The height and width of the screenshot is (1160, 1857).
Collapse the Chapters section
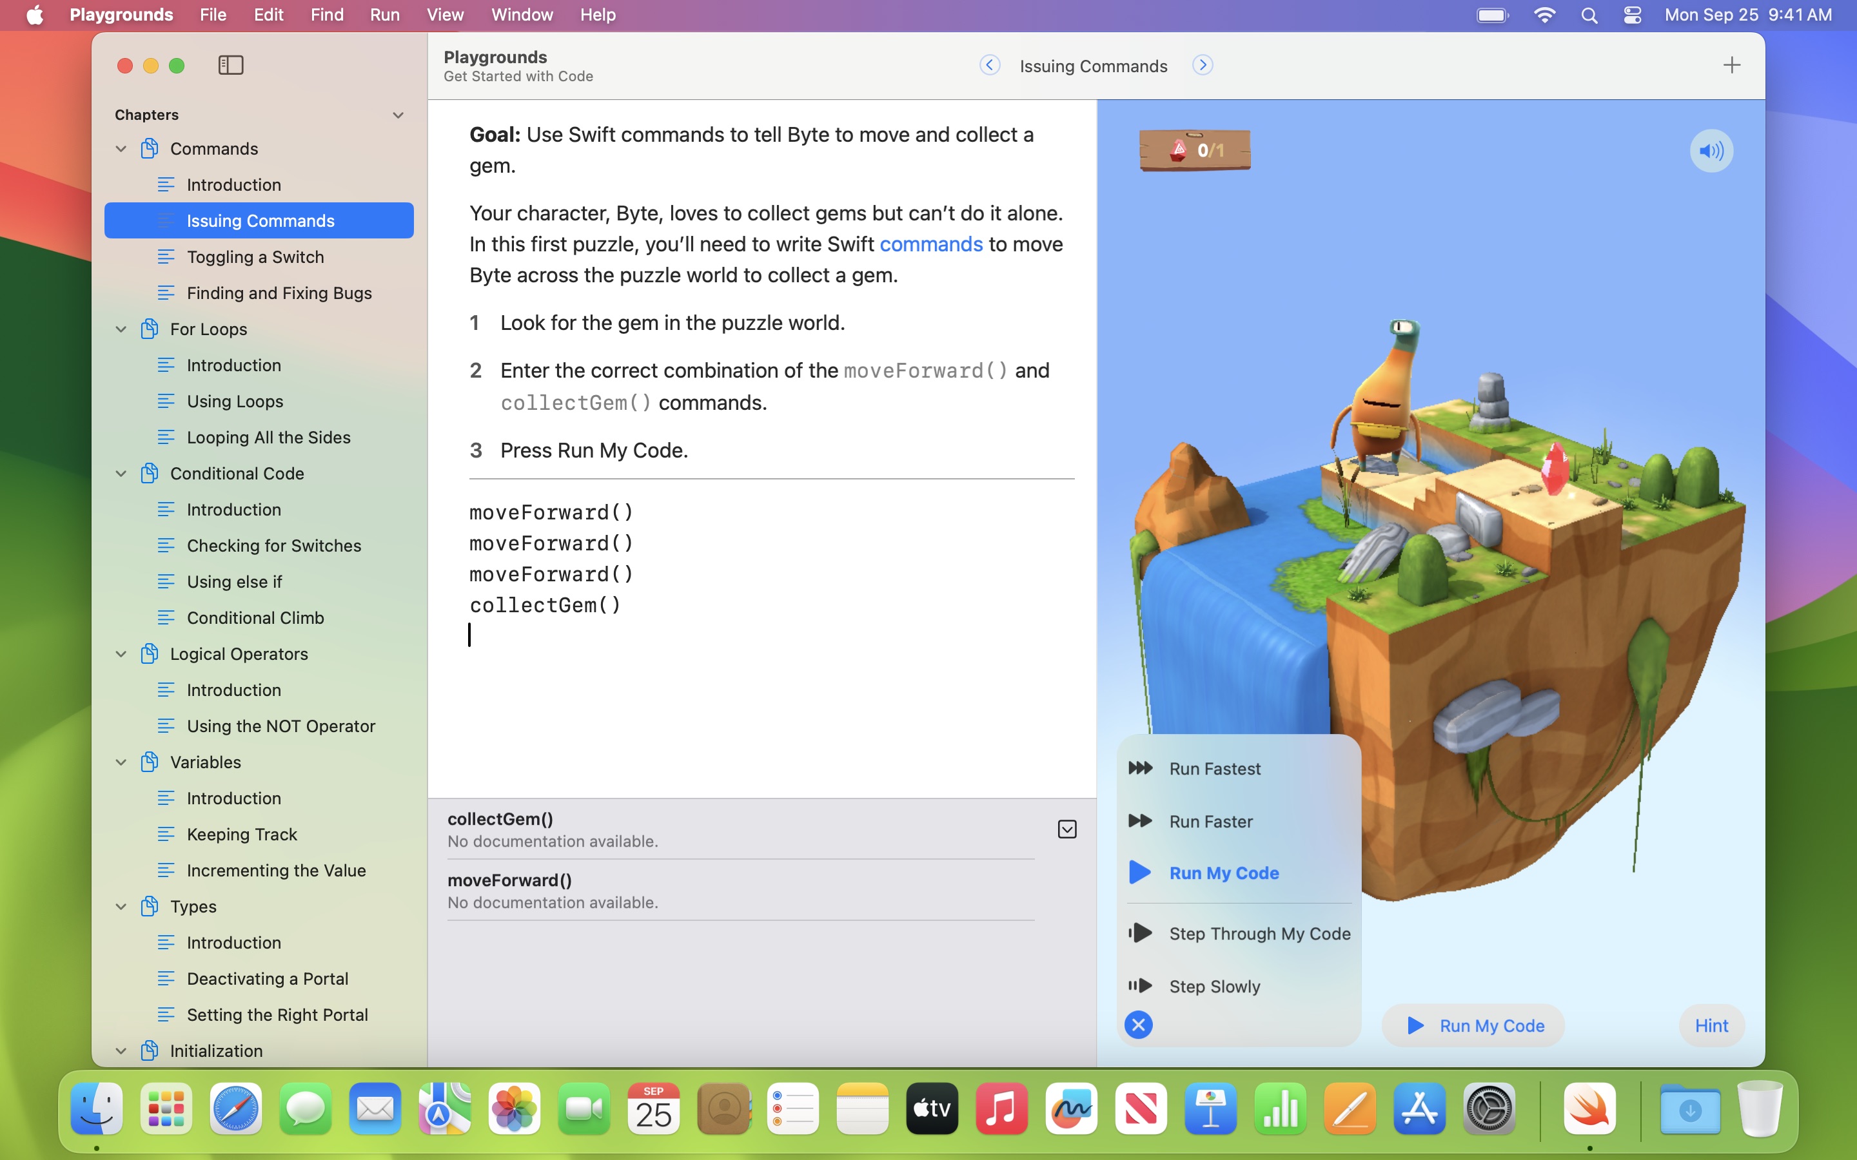click(397, 114)
